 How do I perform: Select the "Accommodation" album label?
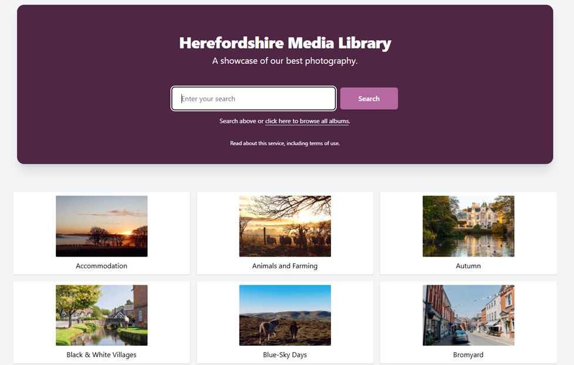[102, 266]
